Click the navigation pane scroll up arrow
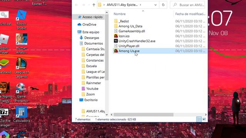This screenshot has height=138, width=246. click(x=107, y=13)
